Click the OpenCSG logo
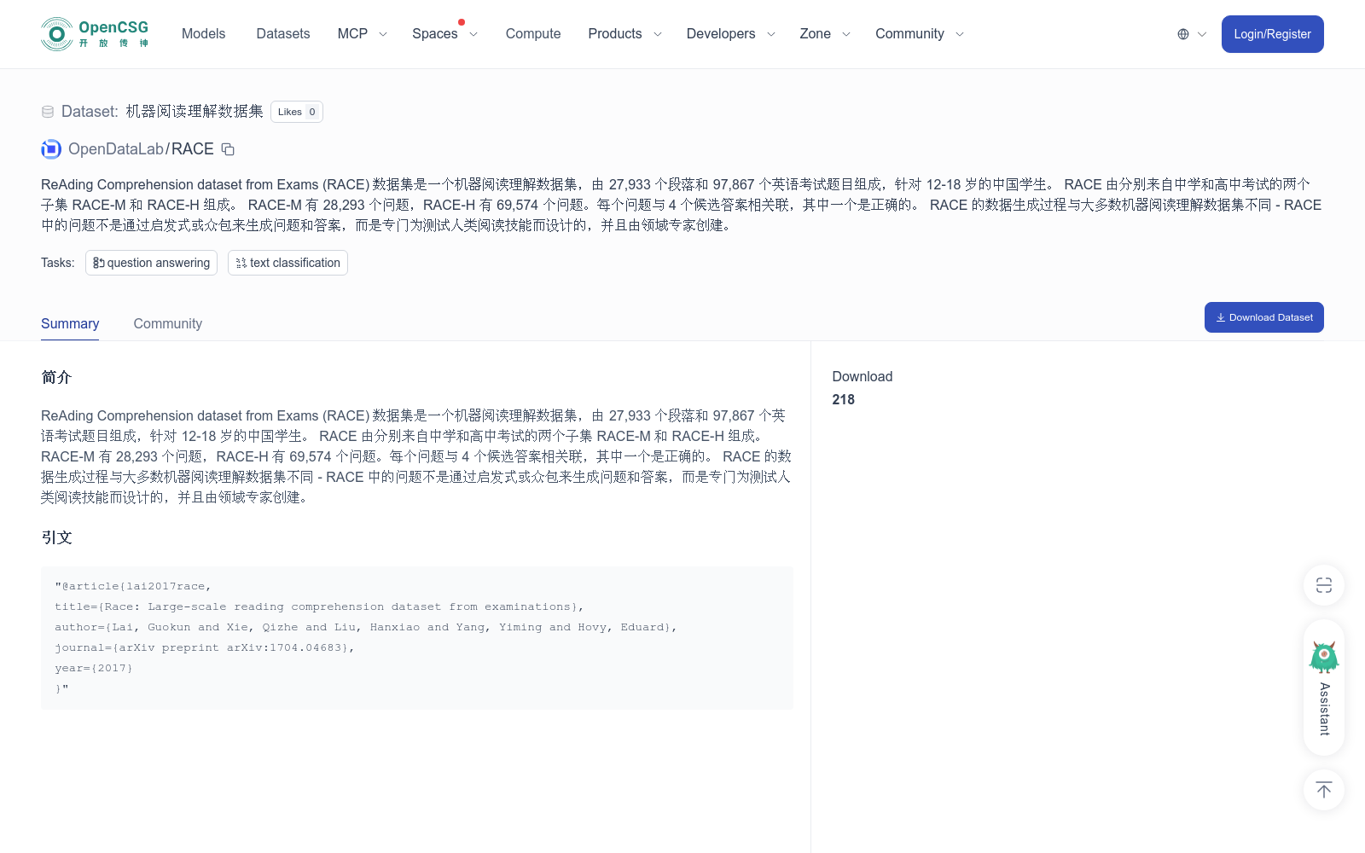Screen dimensions: 1365x853 tap(96, 34)
